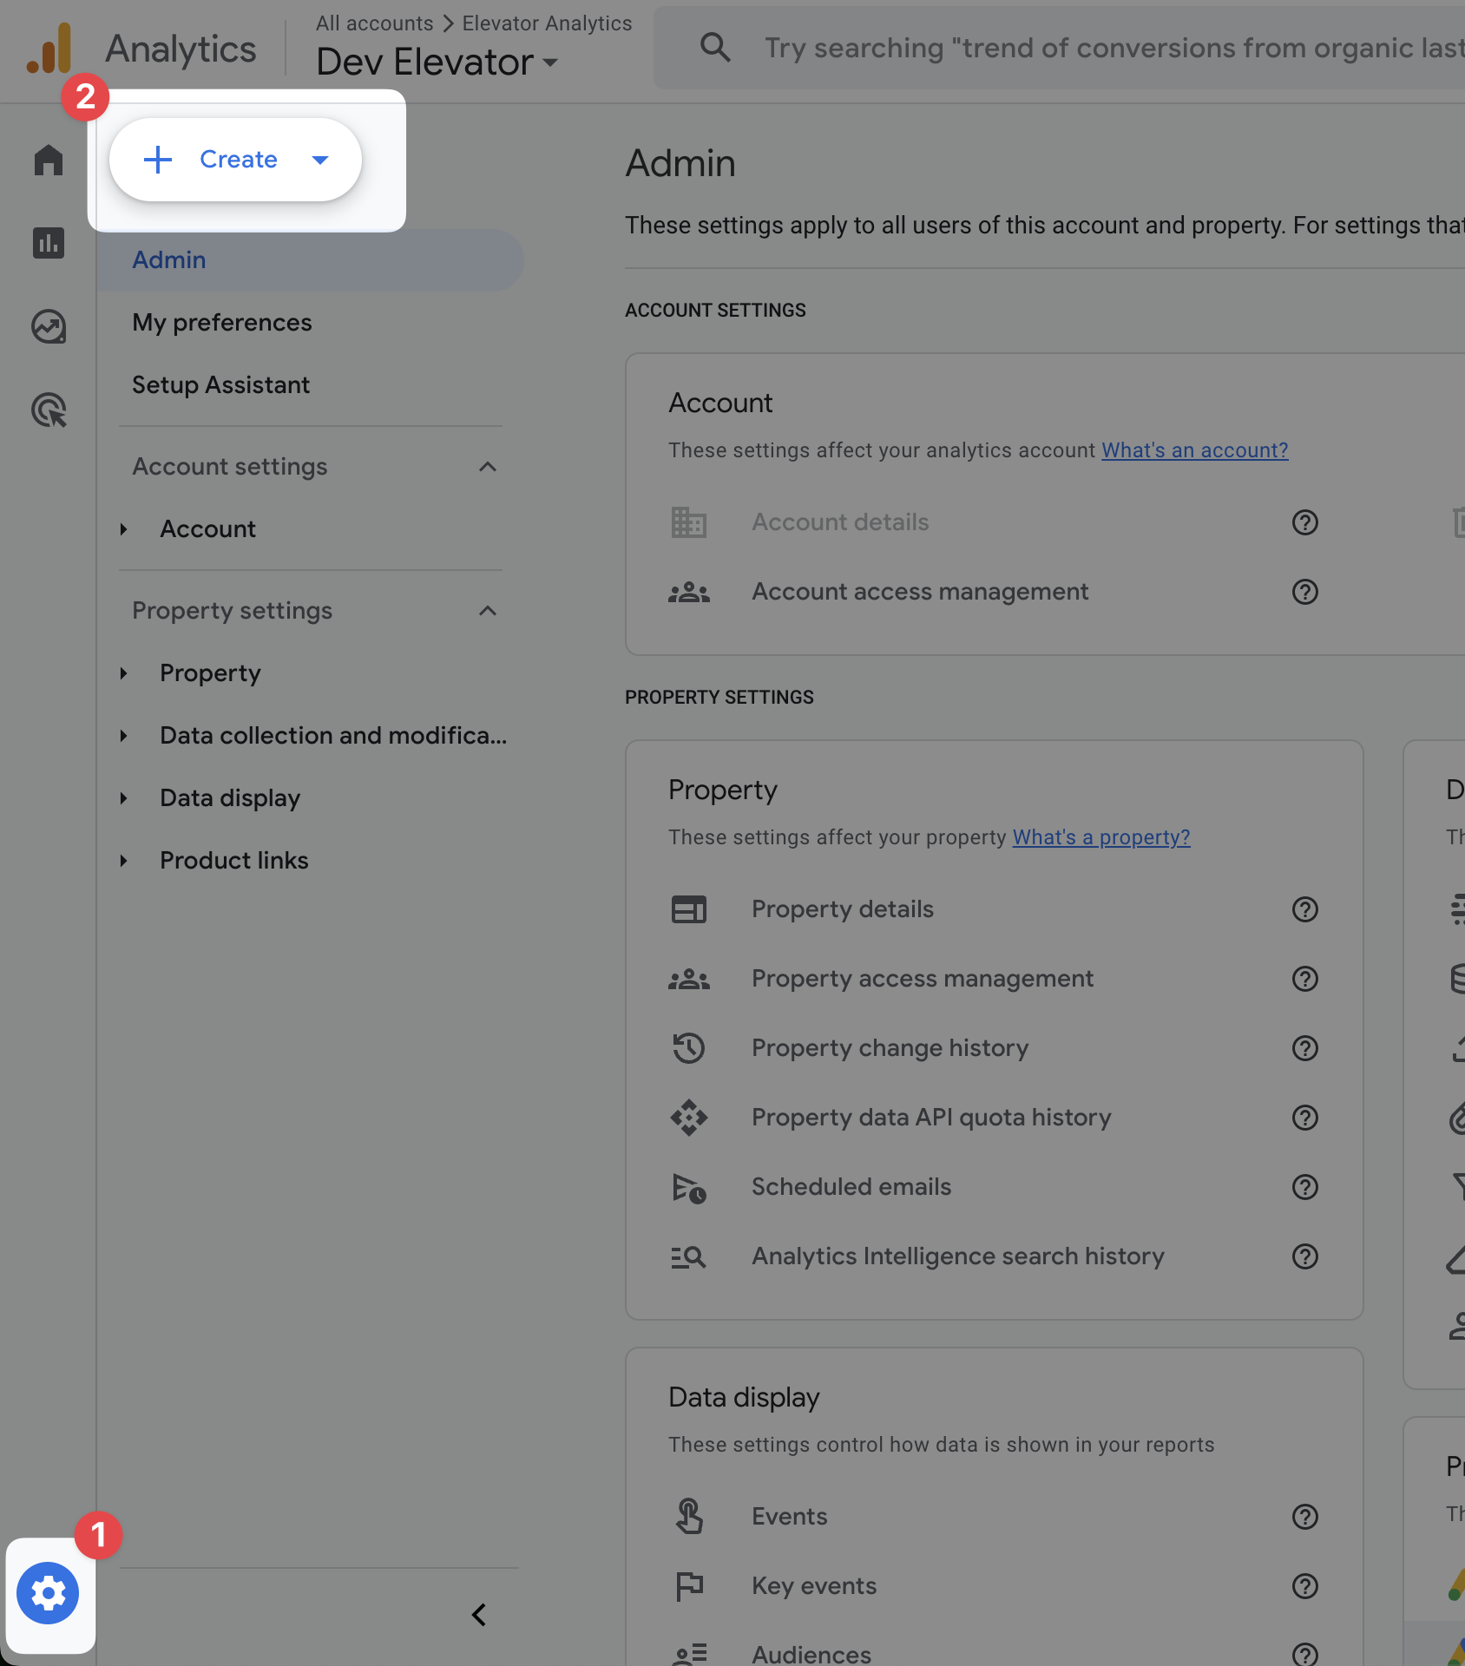Screen dimensions: 1465x1666
Task: Open help for Account access management
Action: (1305, 592)
